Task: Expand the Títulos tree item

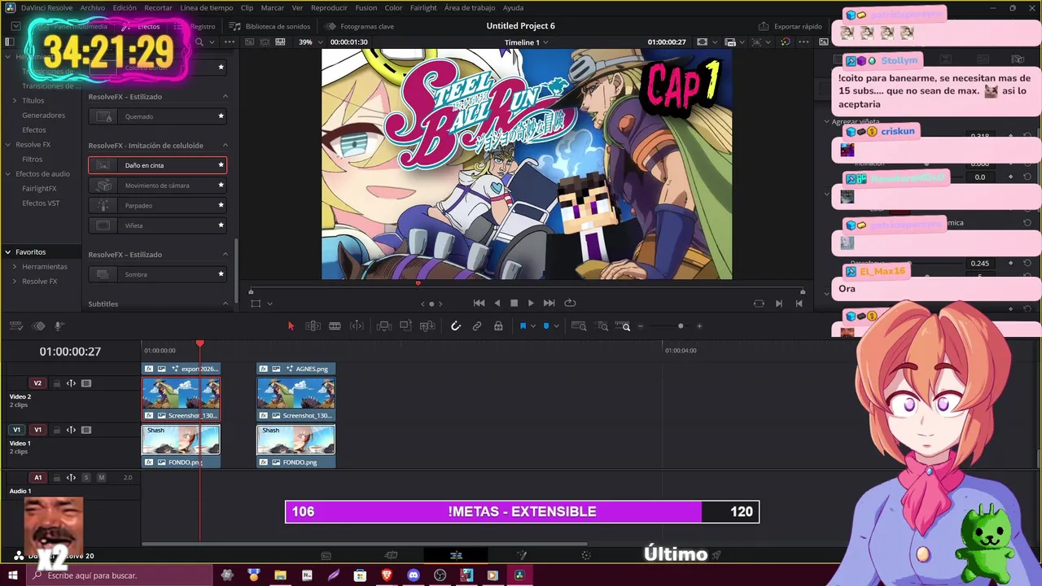Action: click(15, 101)
